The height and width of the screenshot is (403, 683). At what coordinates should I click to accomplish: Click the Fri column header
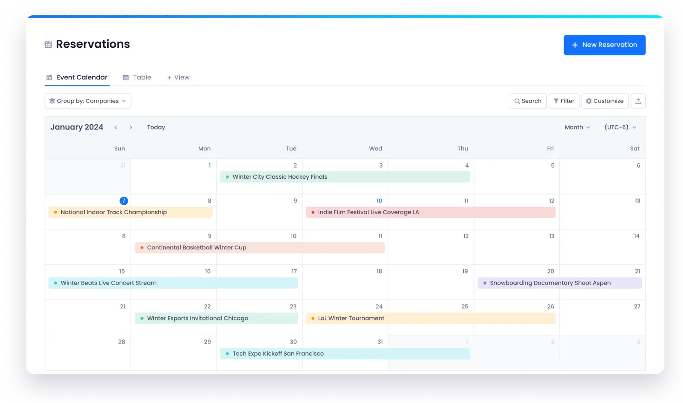click(550, 149)
